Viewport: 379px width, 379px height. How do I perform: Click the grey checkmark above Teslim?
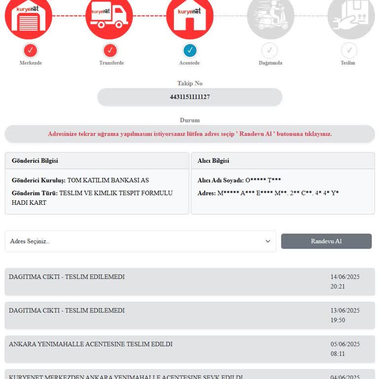(349, 50)
